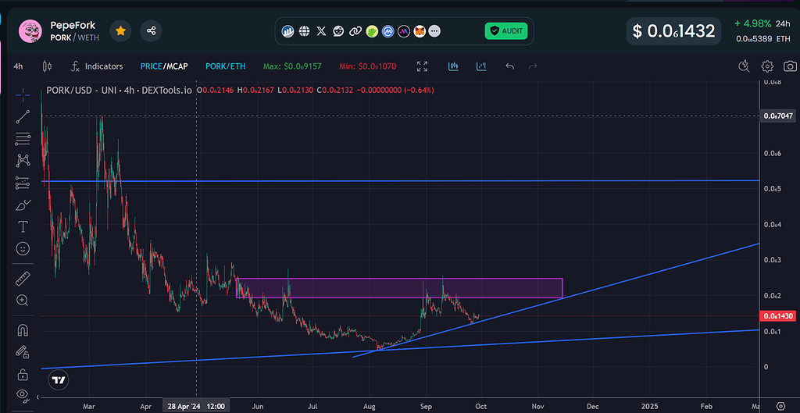This screenshot has width=800, height=413.
Task: Open the 4h timeframe dropdown
Action: click(x=18, y=66)
